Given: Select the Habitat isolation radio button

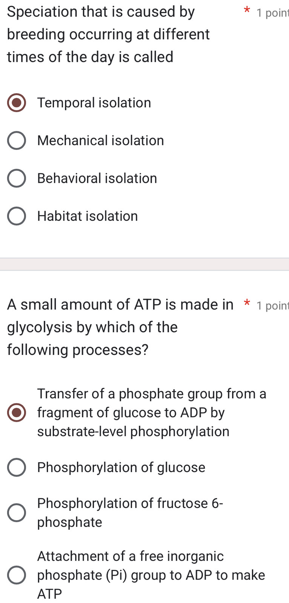Looking at the screenshot, I should pos(16,216).
